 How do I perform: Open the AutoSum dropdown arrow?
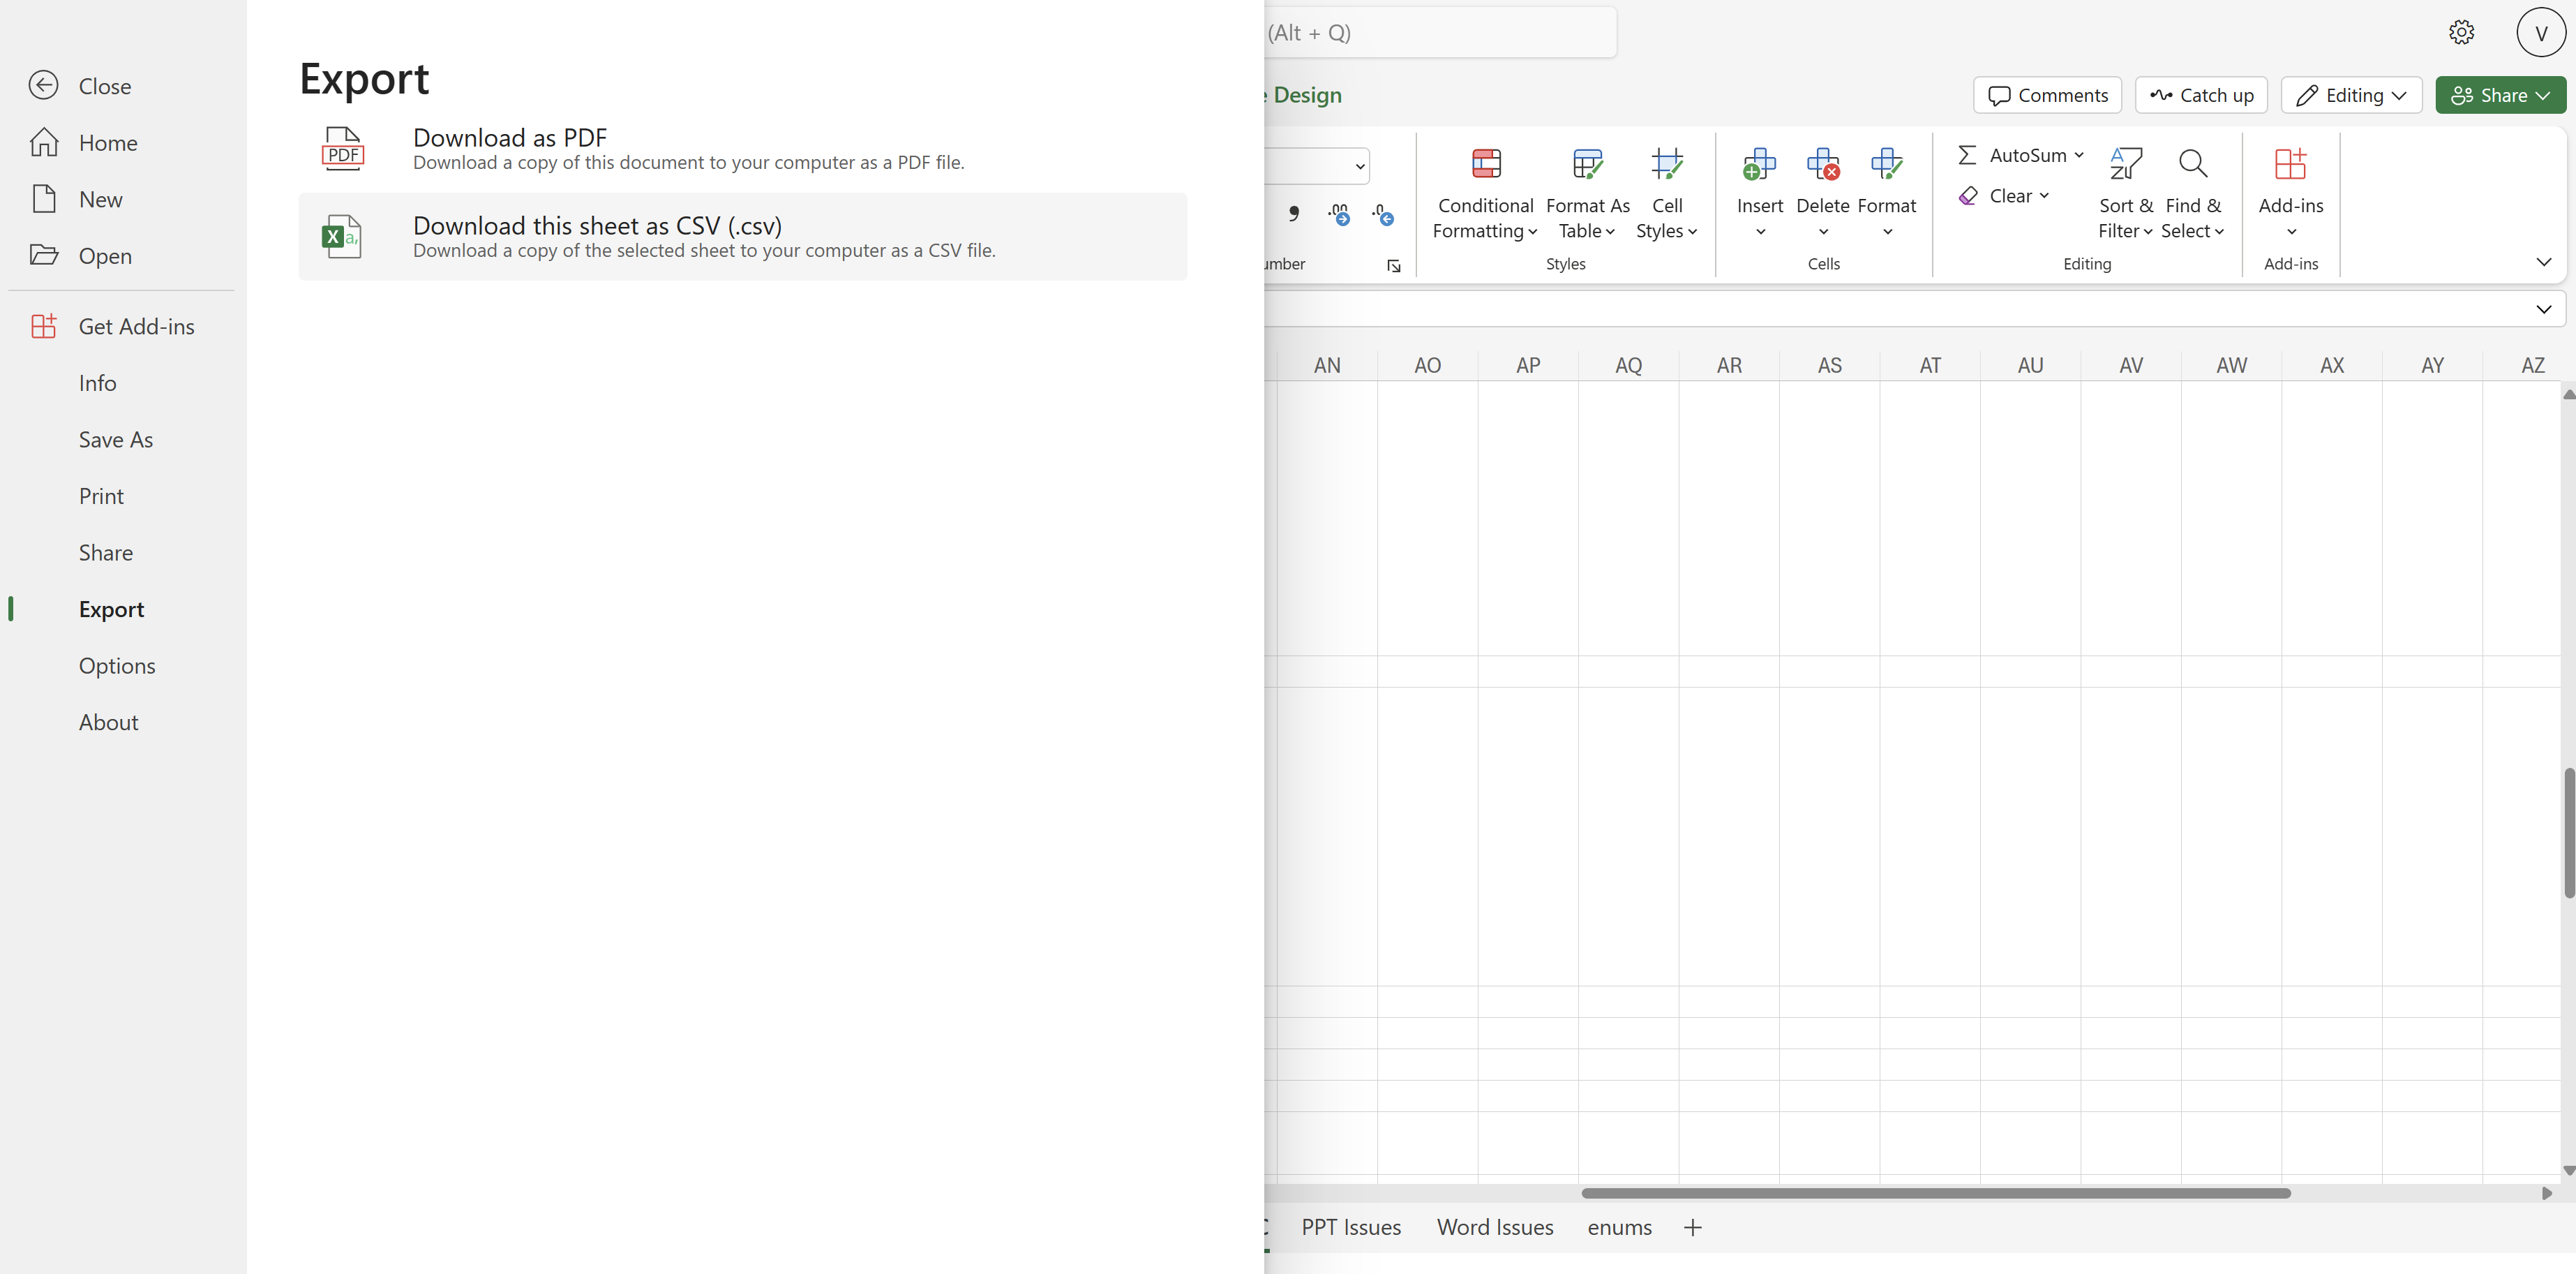click(x=2079, y=155)
